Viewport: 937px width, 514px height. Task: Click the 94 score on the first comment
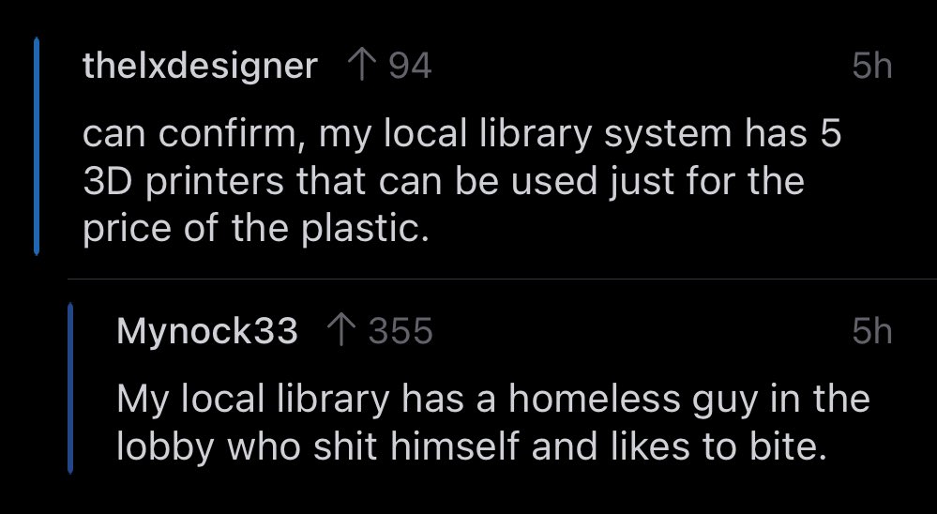(410, 66)
